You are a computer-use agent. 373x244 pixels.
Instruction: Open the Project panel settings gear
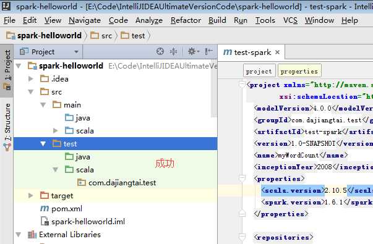click(193, 51)
